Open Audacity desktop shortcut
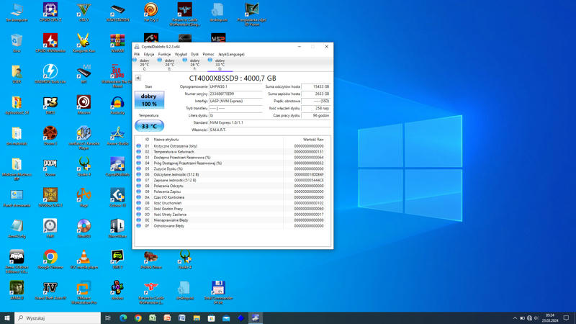This screenshot has height=324, width=576. tap(117, 105)
